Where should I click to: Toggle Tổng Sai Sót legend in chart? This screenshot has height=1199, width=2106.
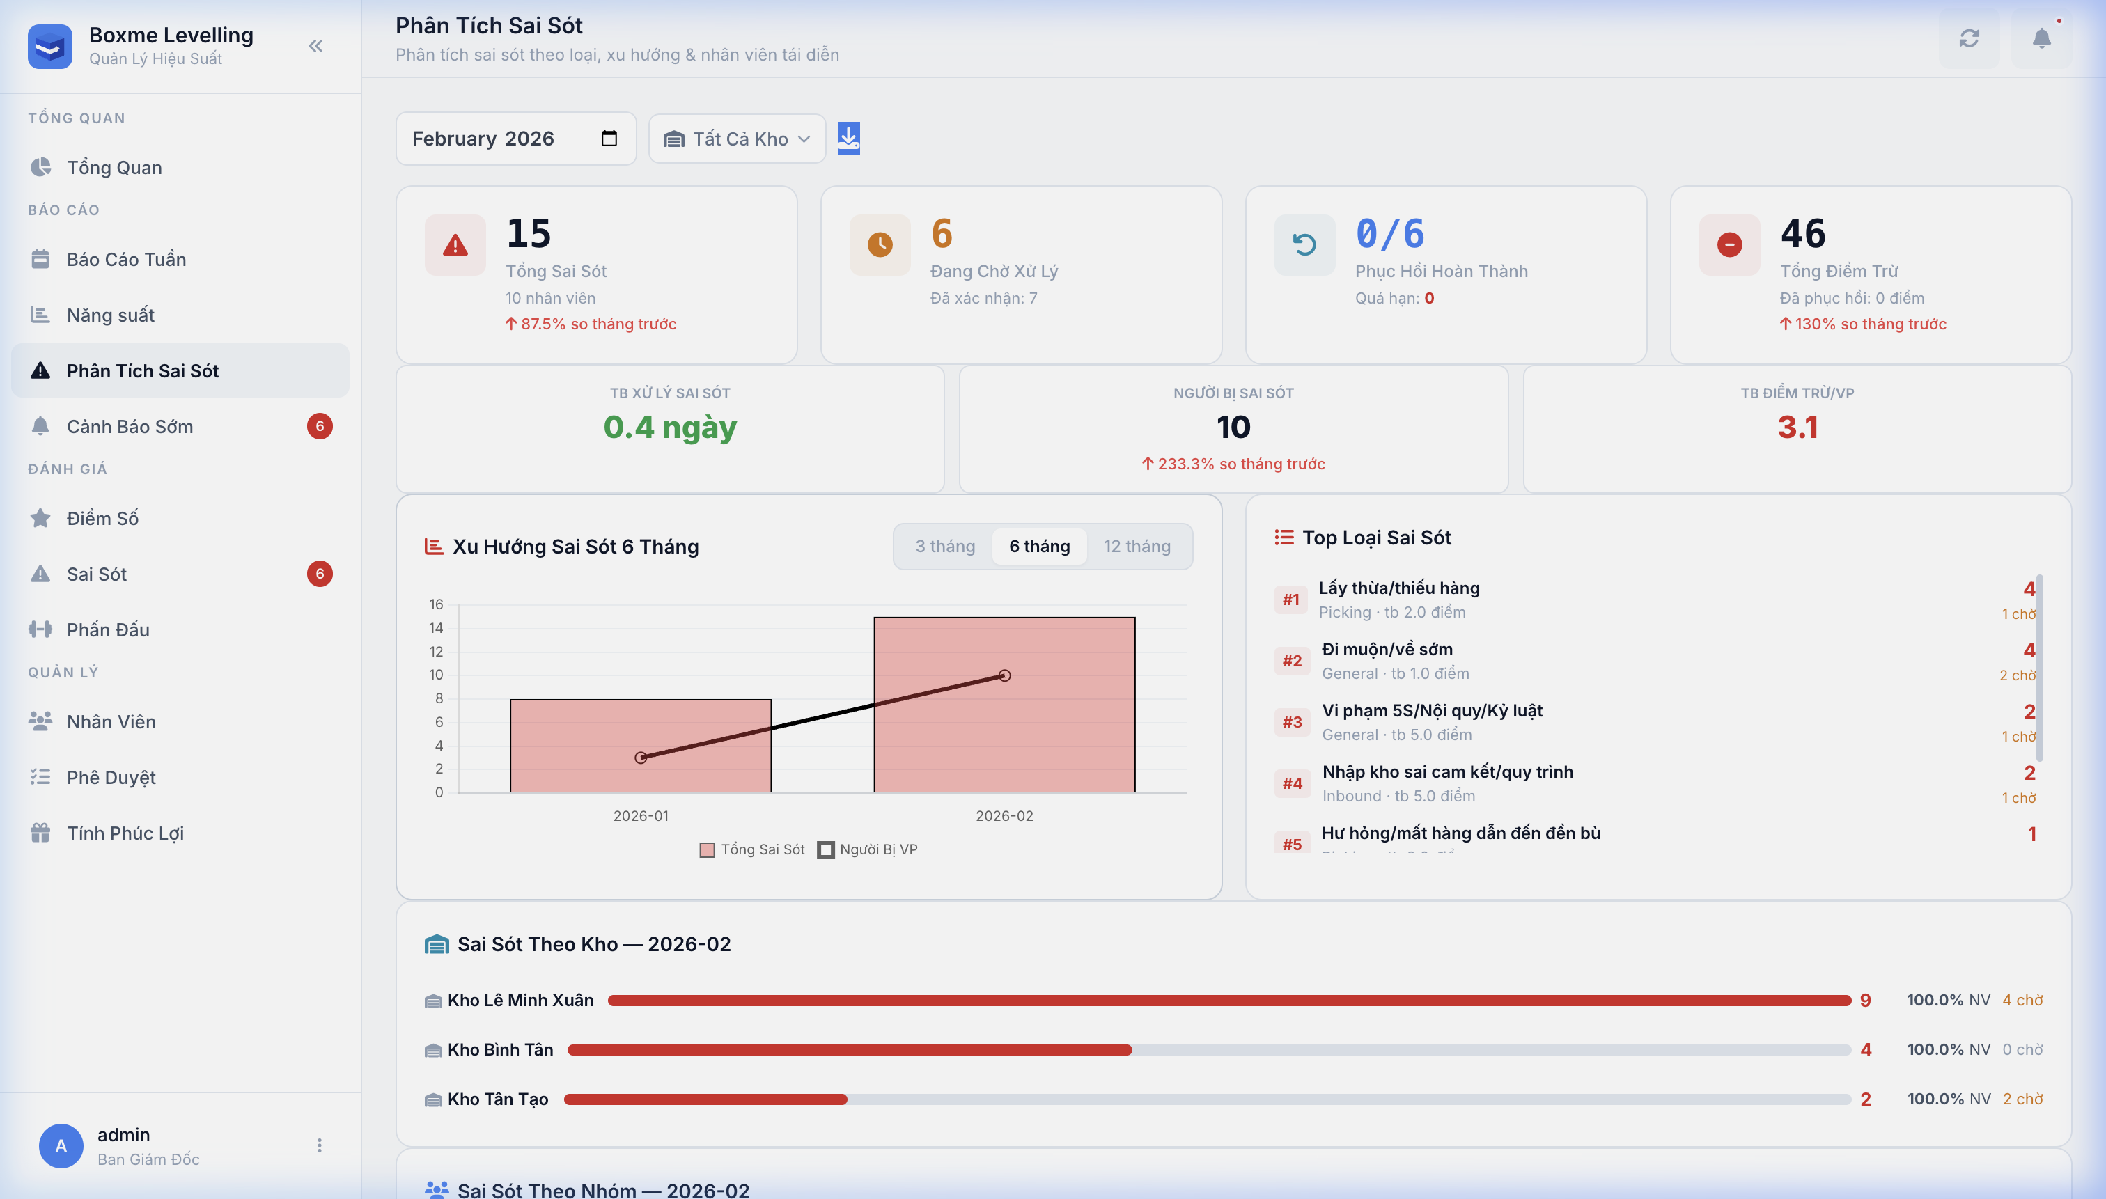click(752, 850)
